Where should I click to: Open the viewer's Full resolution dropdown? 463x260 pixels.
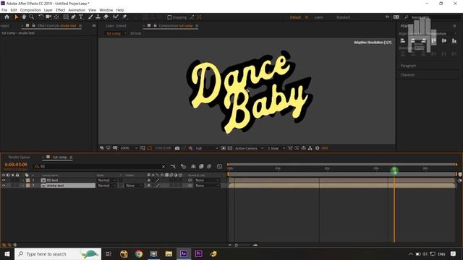click(207, 148)
